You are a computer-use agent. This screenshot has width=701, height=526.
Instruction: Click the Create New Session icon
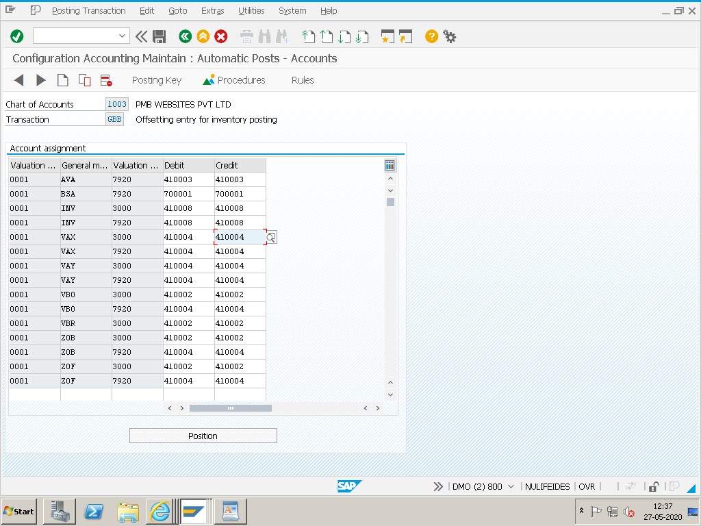tap(387, 36)
